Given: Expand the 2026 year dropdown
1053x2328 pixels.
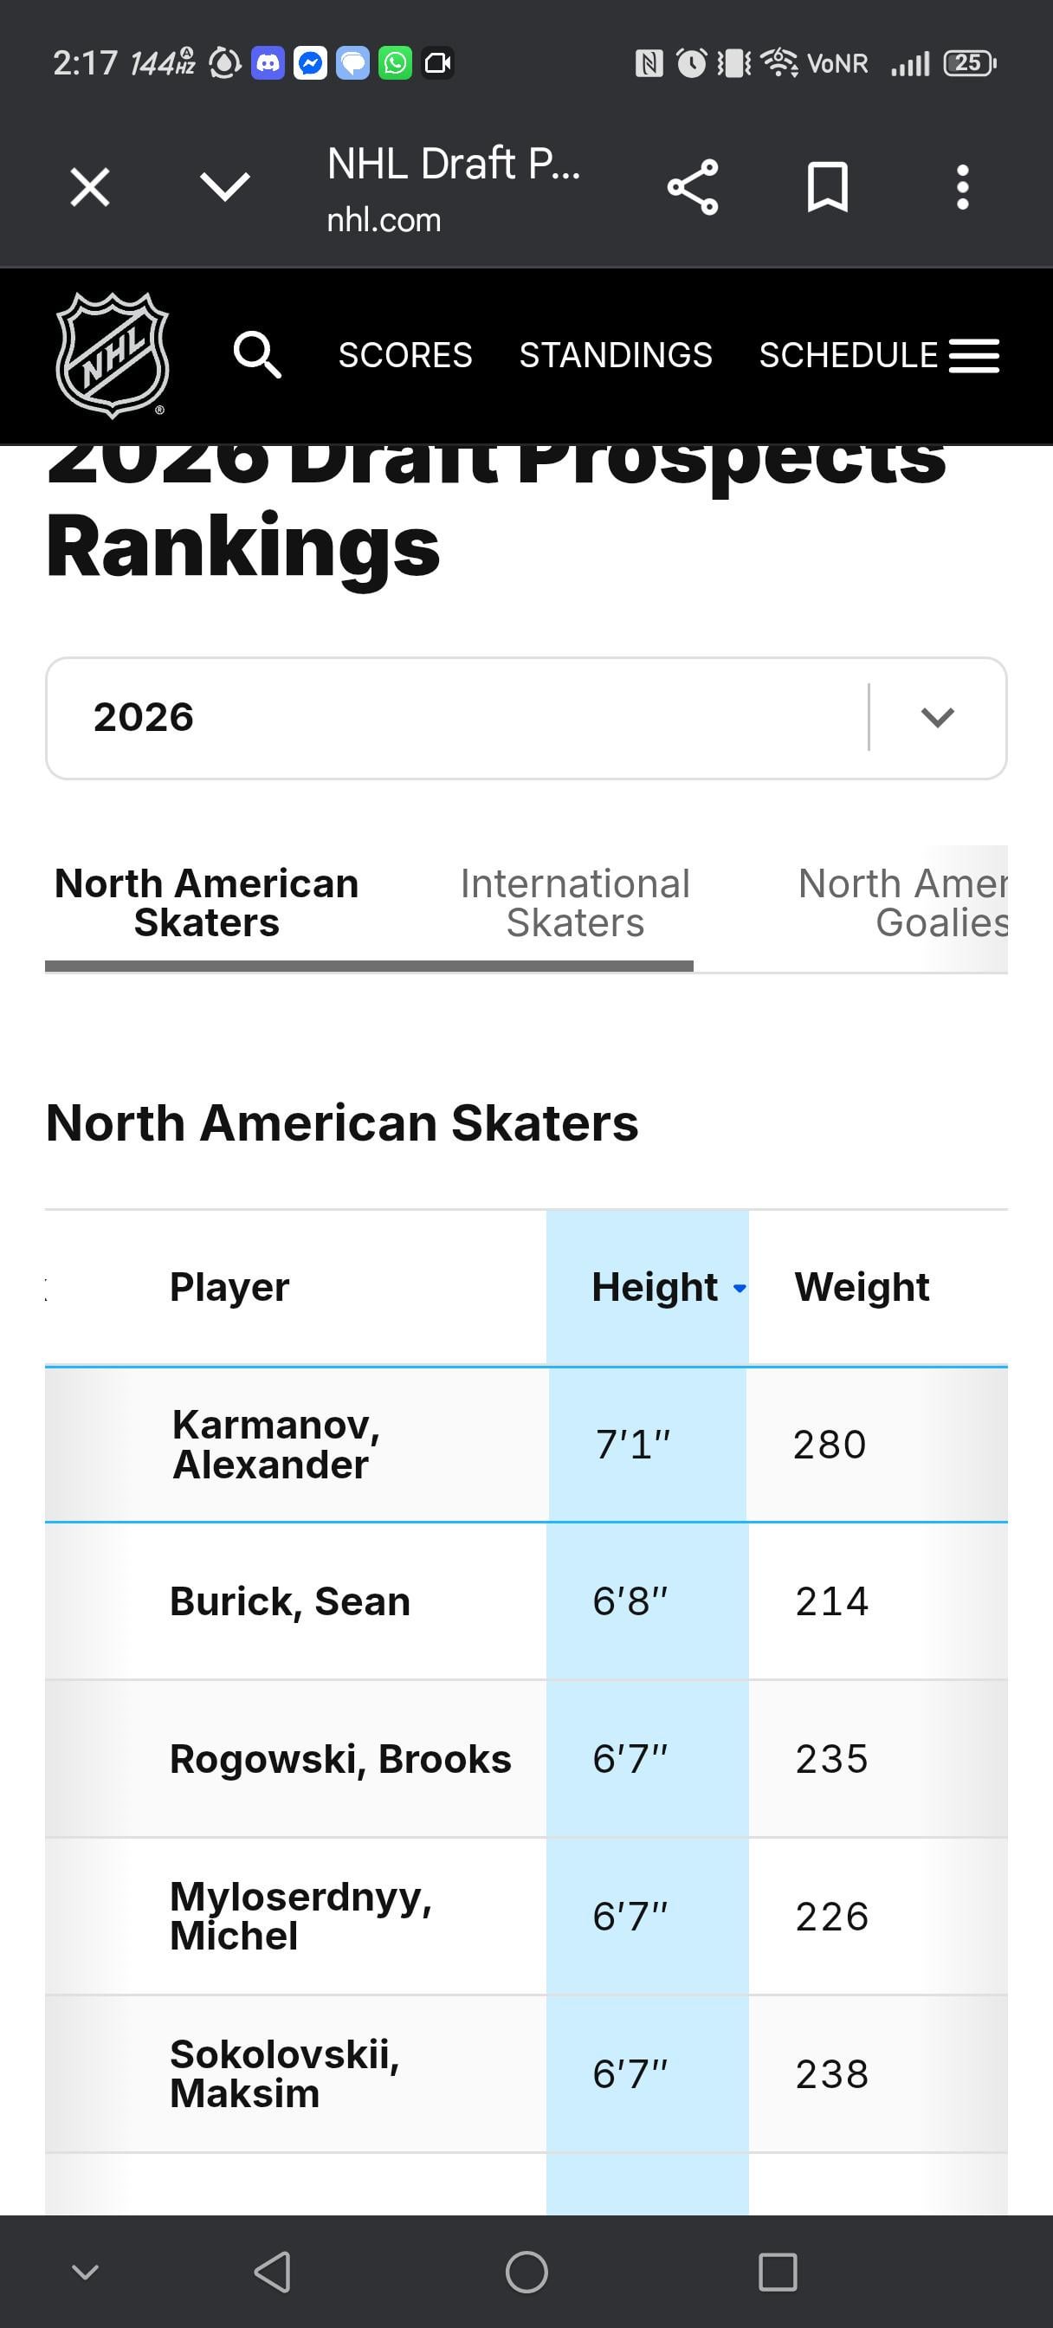Looking at the screenshot, I should point(937,718).
